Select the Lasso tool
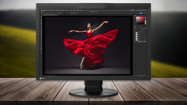 coord(41,19)
